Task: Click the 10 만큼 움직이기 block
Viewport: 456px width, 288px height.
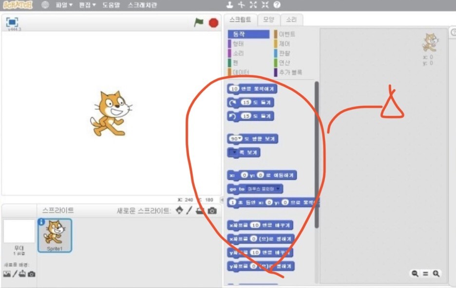Action: pyautogui.click(x=252, y=89)
